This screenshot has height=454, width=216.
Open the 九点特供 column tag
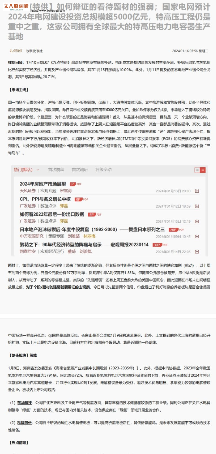tap(16, 51)
